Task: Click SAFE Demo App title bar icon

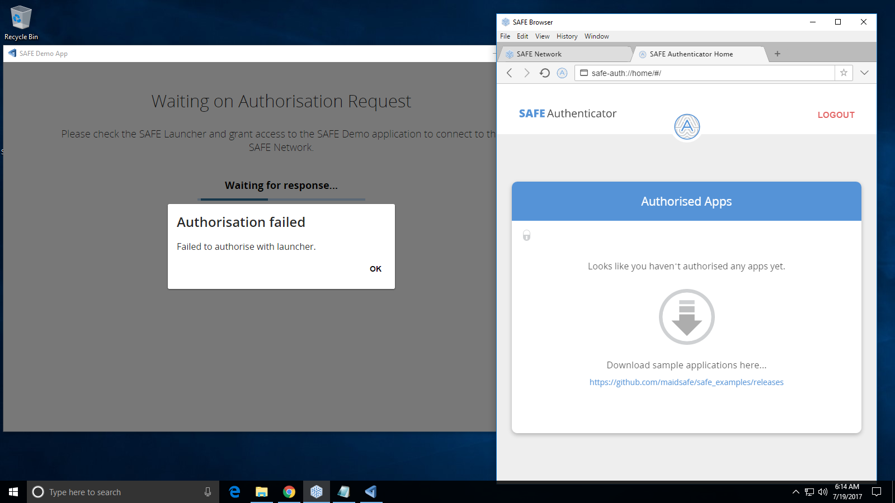Action: coord(12,53)
